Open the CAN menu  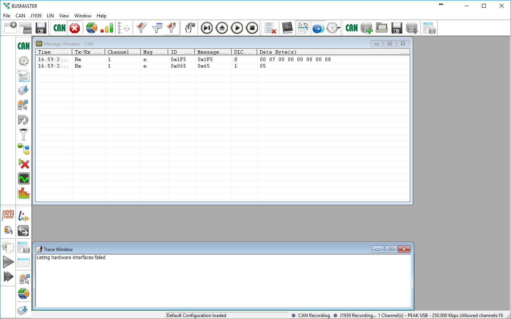click(x=20, y=16)
